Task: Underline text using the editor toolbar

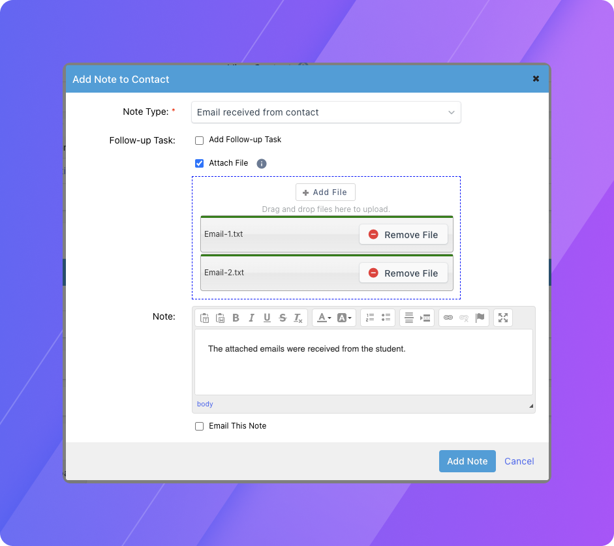Action: coord(267,318)
